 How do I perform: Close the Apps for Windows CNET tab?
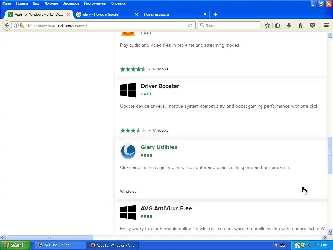68,14
